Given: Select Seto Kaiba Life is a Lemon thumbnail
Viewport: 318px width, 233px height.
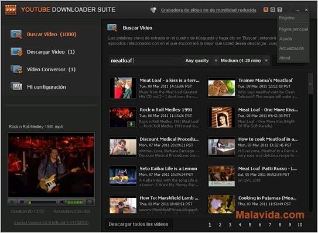Looking at the screenshot, I should [x=123, y=176].
